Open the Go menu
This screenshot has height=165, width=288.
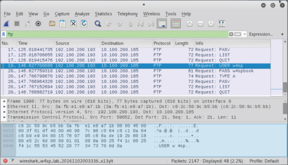tap(46, 14)
